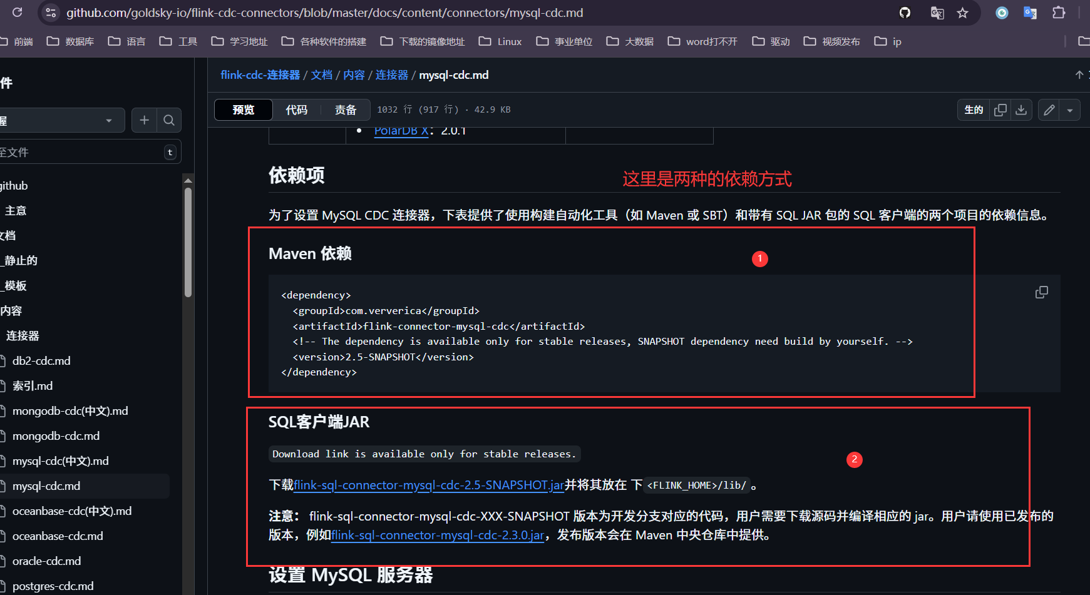Open the edit options dropdown arrow
The height and width of the screenshot is (595, 1090).
pos(1069,109)
